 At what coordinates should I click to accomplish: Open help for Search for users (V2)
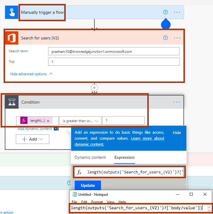166,38
